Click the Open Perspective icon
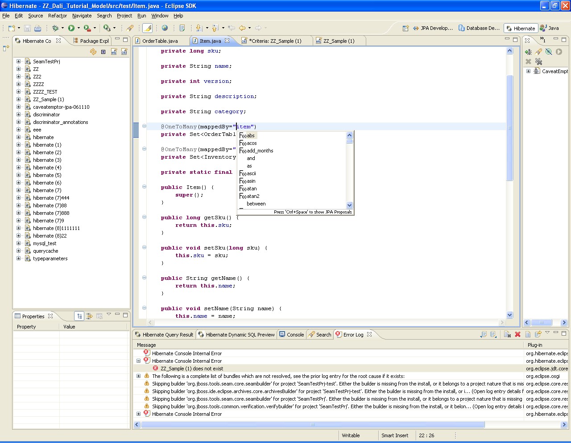This screenshot has width=571, height=443. point(405,28)
